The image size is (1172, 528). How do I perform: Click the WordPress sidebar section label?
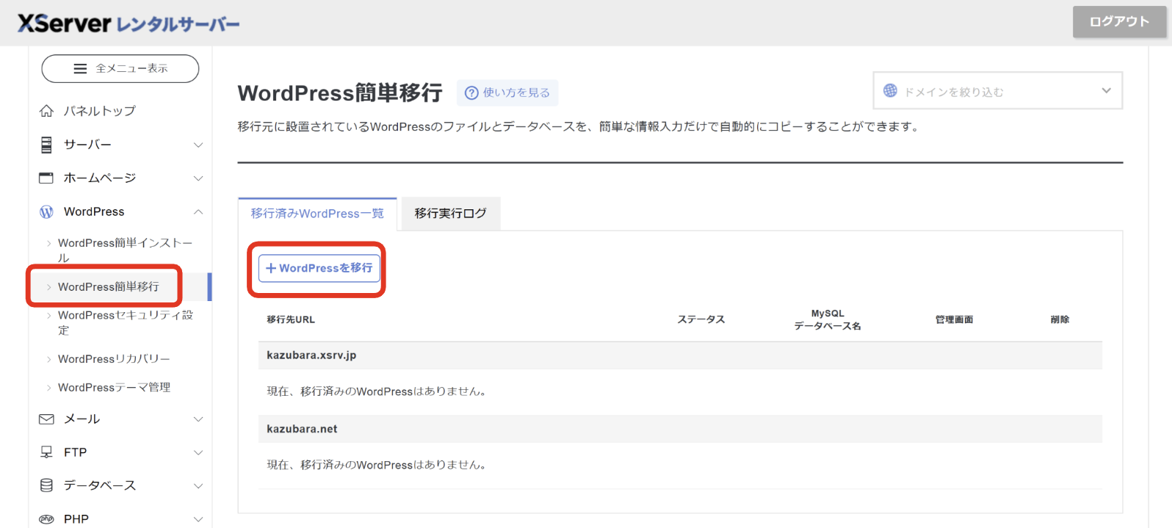click(x=94, y=212)
